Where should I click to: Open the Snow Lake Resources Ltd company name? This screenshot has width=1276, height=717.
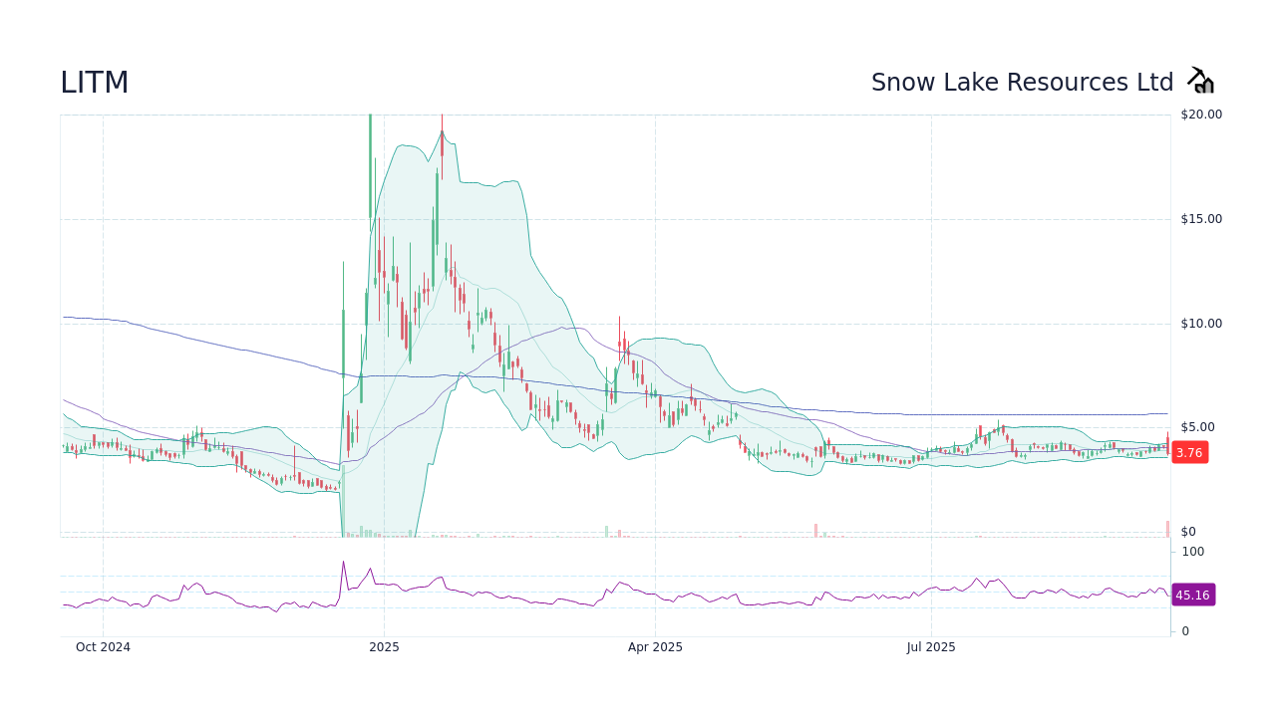coord(1023,82)
